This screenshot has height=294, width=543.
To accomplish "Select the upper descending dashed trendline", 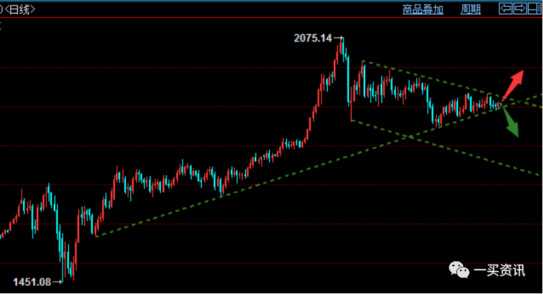I will (x=422, y=76).
